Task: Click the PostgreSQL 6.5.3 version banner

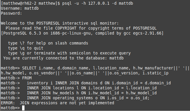Action: click(82, 33)
